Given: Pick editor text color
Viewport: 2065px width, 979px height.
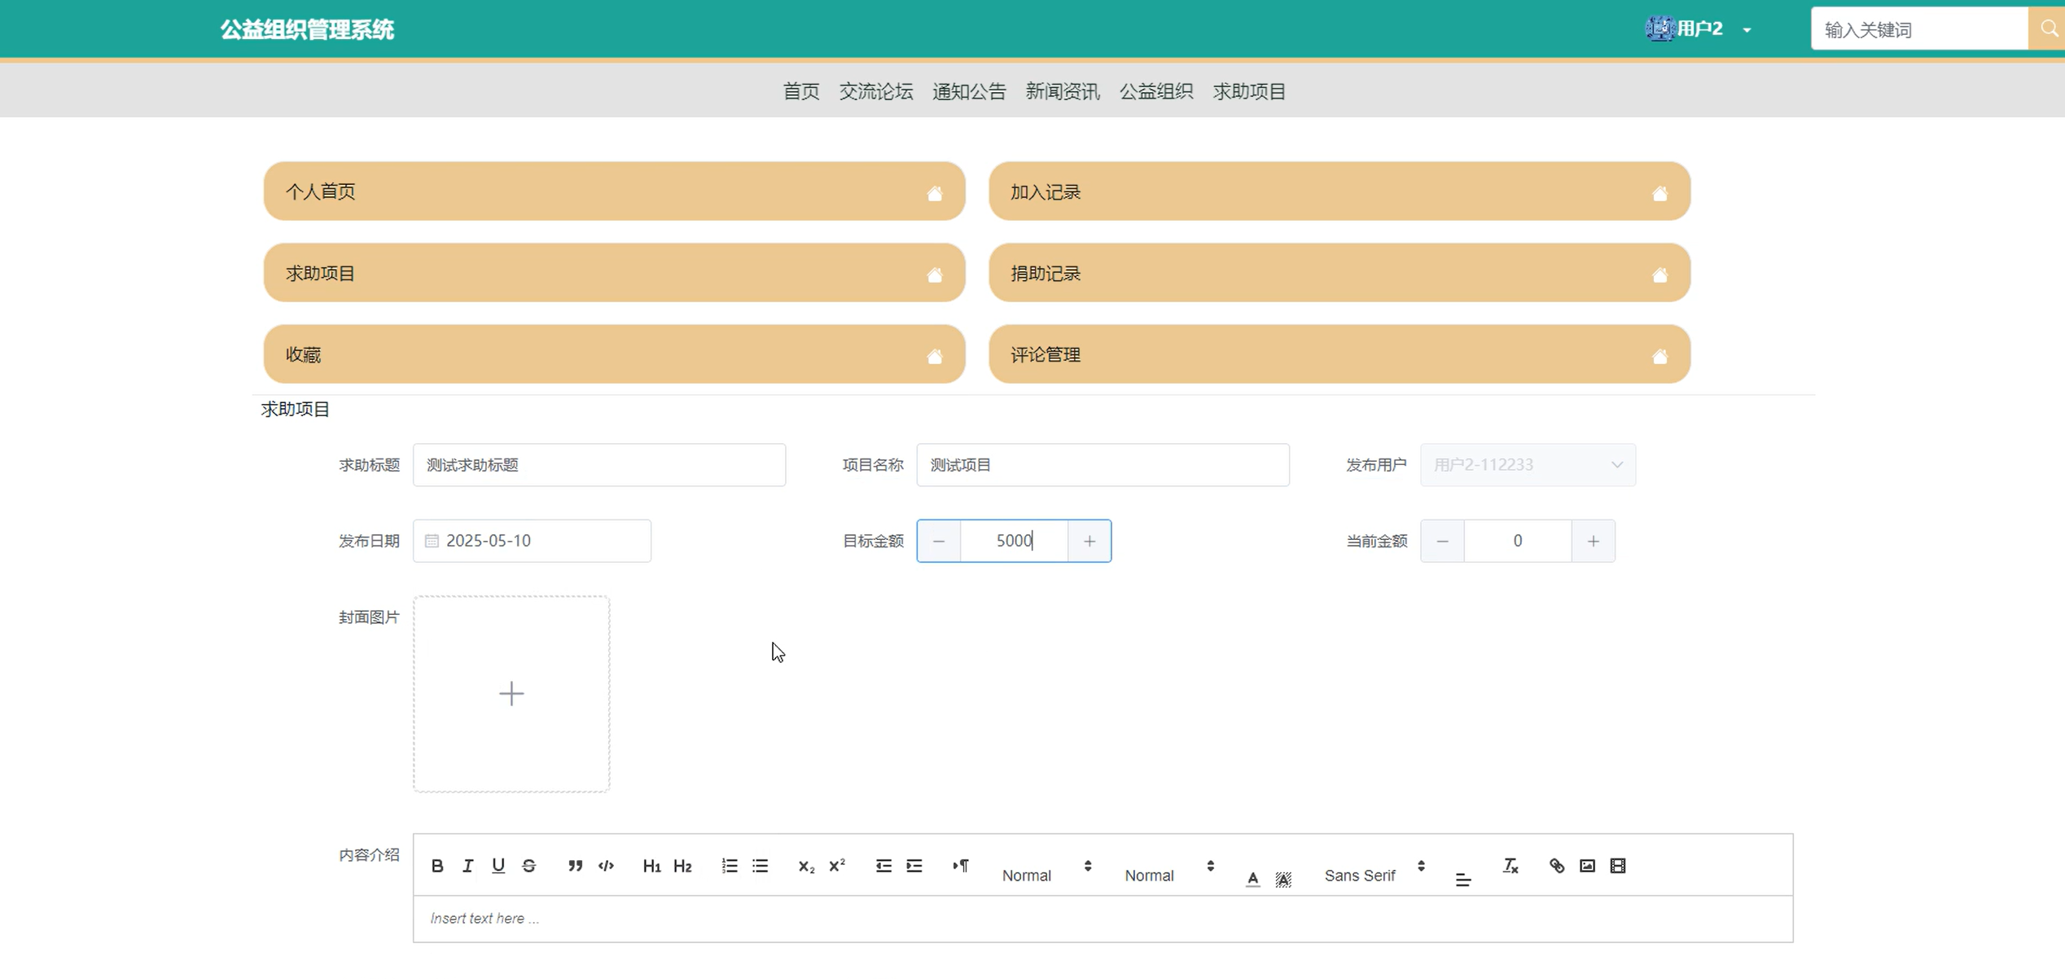Looking at the screenshot, I should coord(1252,878).
